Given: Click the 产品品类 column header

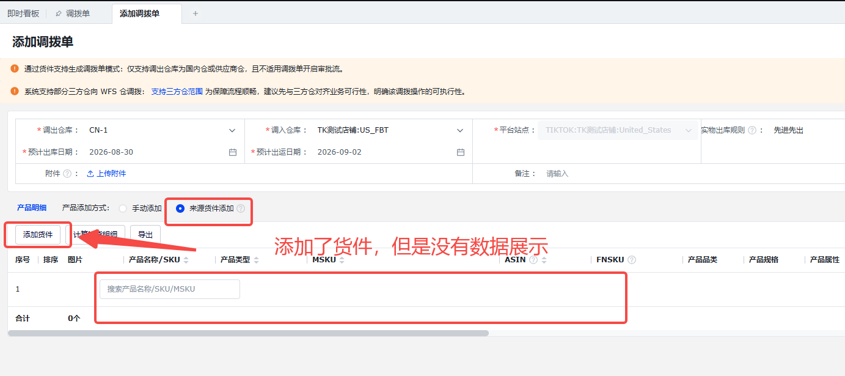Looking at the screenshot, I should coord(703,260).
